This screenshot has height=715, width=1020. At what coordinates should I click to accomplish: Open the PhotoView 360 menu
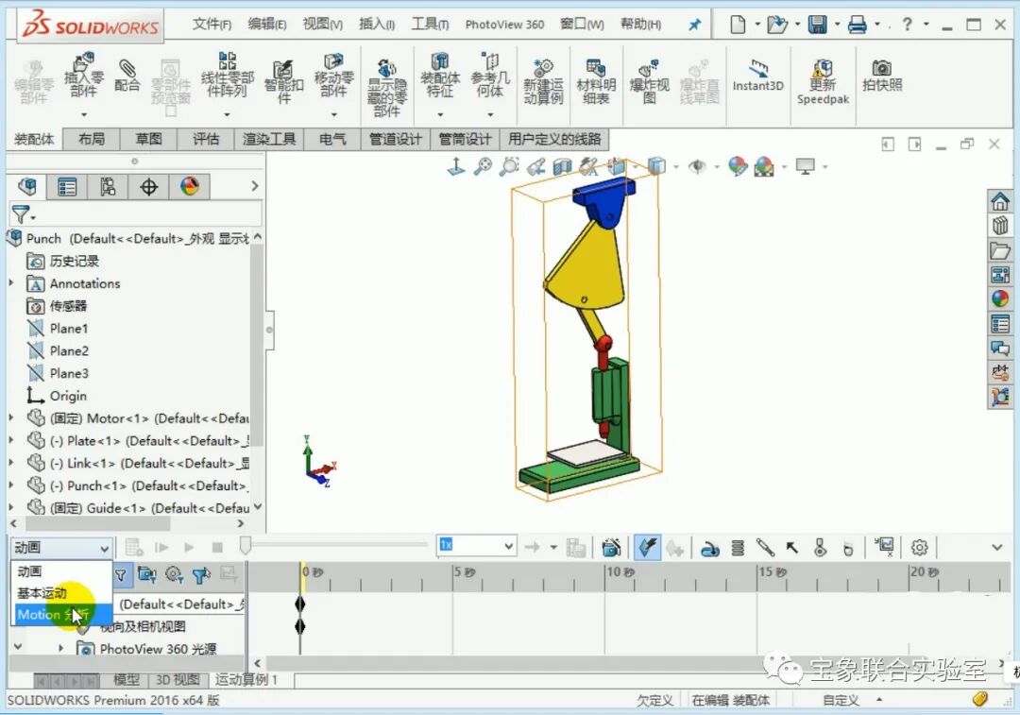[x=504, y=25]
